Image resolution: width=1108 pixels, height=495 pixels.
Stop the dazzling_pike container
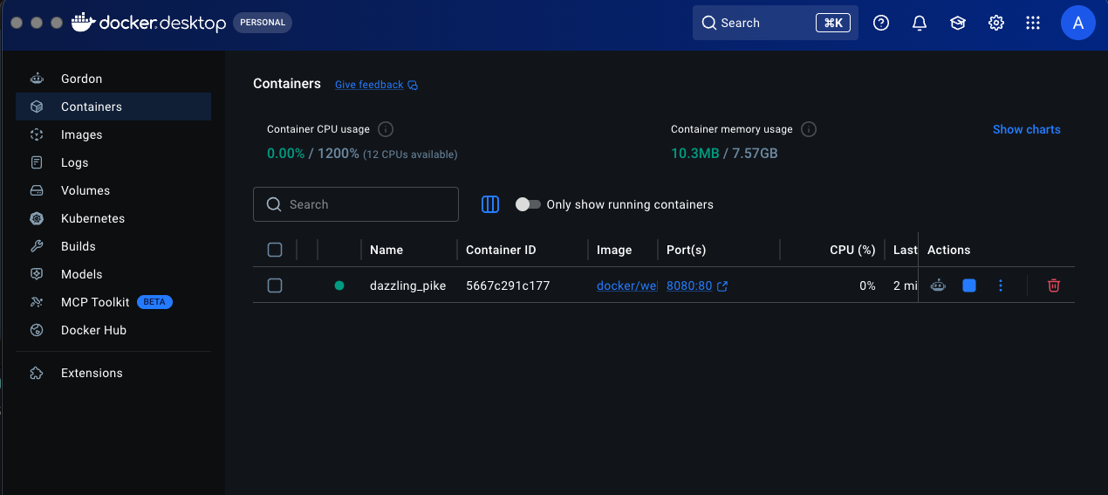969,285
